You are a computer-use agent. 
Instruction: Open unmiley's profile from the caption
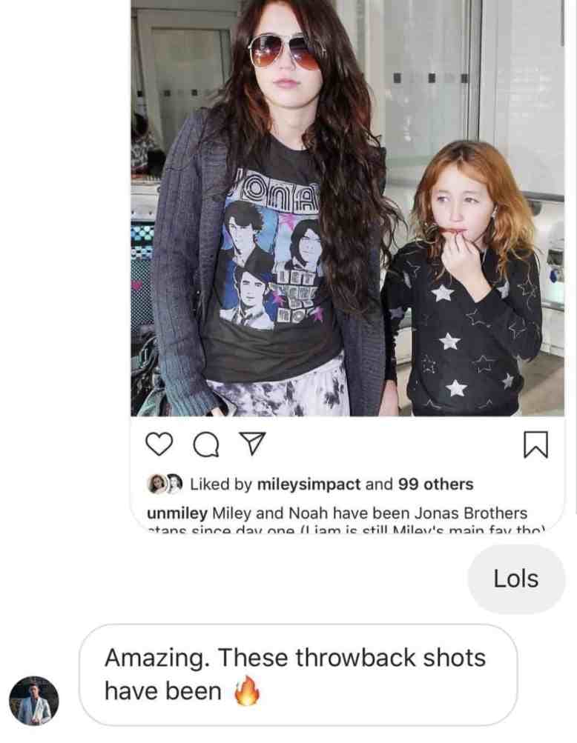tap(177, 513)
